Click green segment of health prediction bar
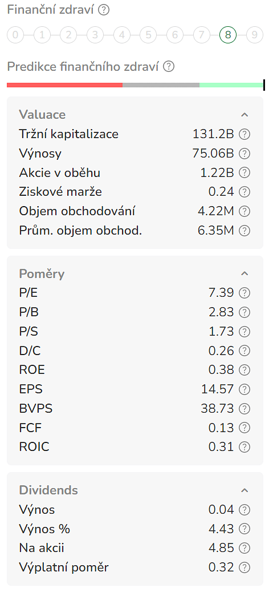Screen dimensions: 269x596 click(231, 85)
